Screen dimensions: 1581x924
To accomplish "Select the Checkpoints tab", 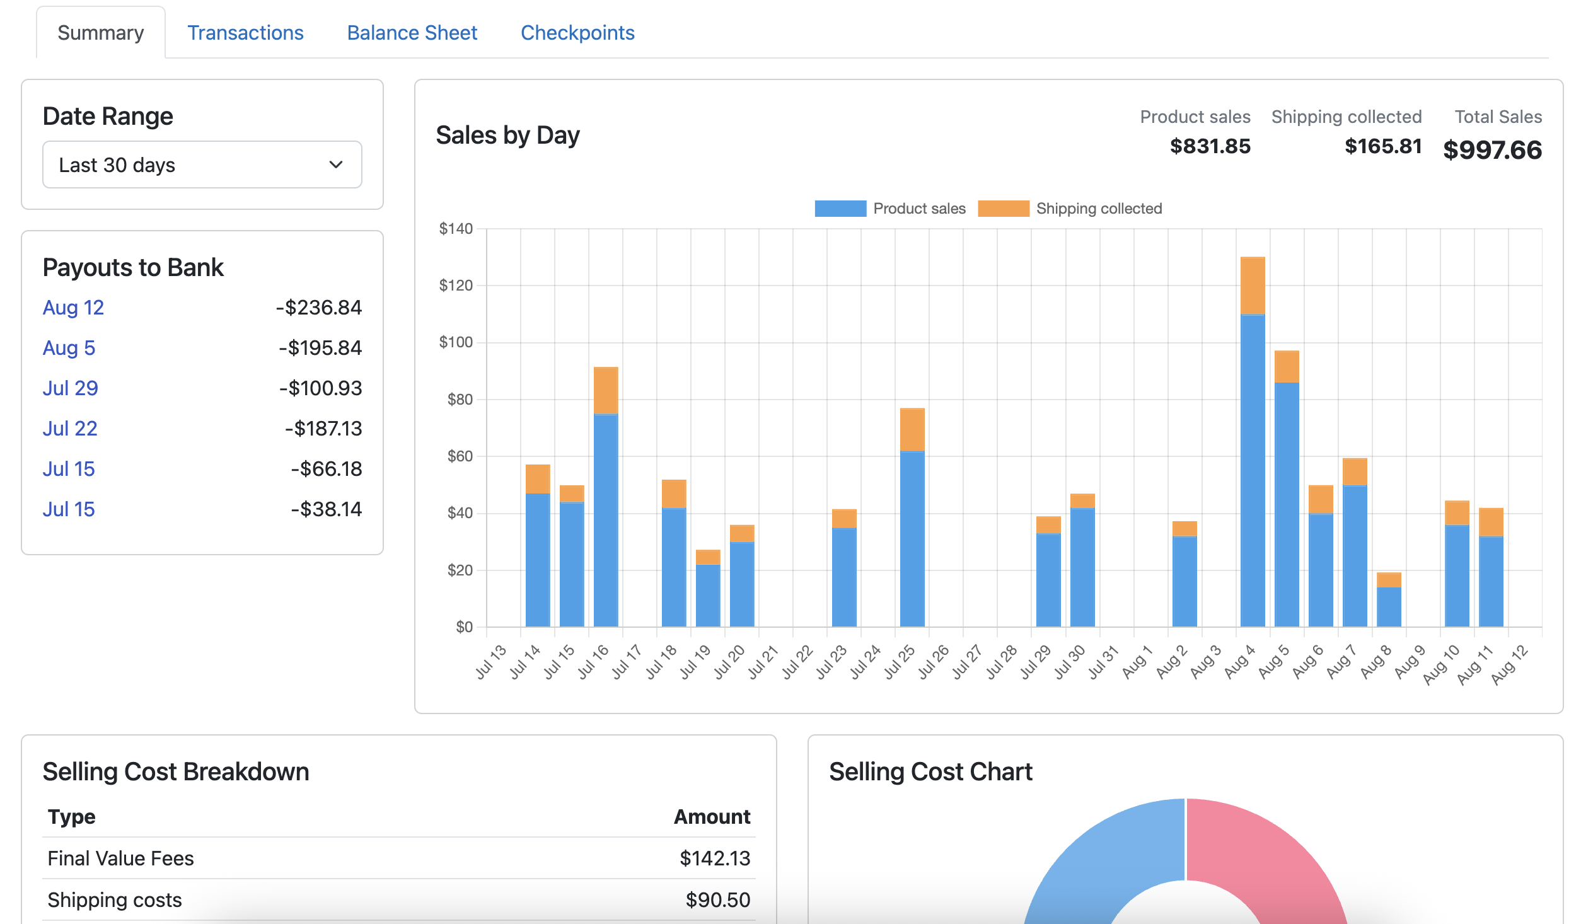I will click(577, 32).
